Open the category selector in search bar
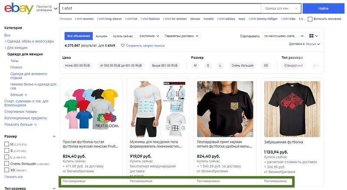The height and width of the screenshot is (190, 347). (281, 8)
